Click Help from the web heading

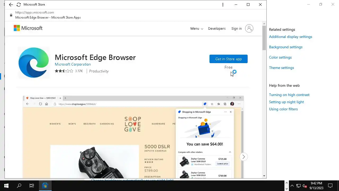(x=284, y=85)
